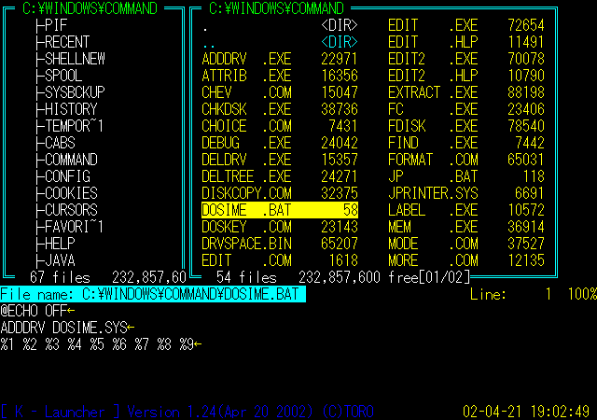Click the File name path field

click(152, 294)
